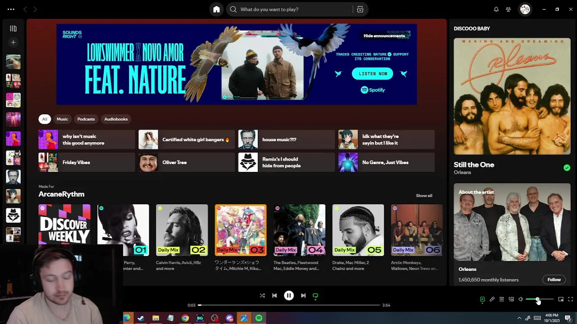577x324 pixels.
Task: Click Hide announcements
Action: point(385,36)
